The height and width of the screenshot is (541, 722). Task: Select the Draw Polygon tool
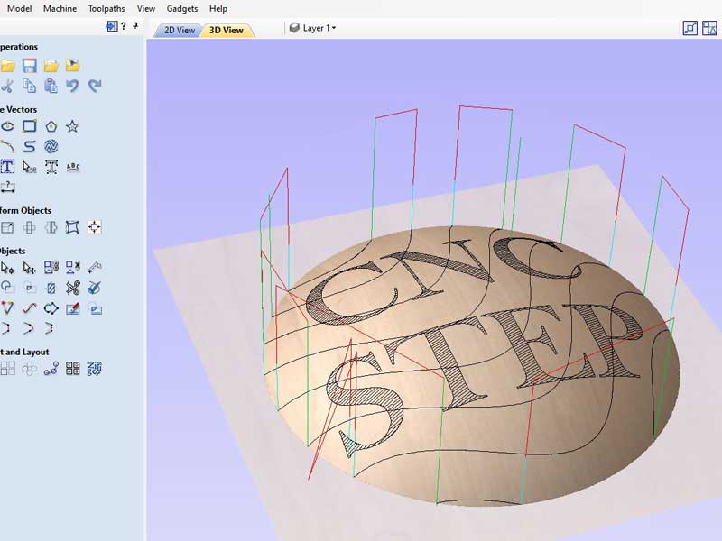(51, 126)
